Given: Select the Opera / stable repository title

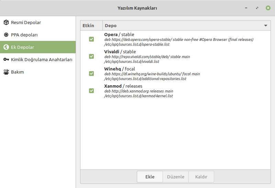Looking at the screenshot, I should pyautogui.click(x=119, y=35).
